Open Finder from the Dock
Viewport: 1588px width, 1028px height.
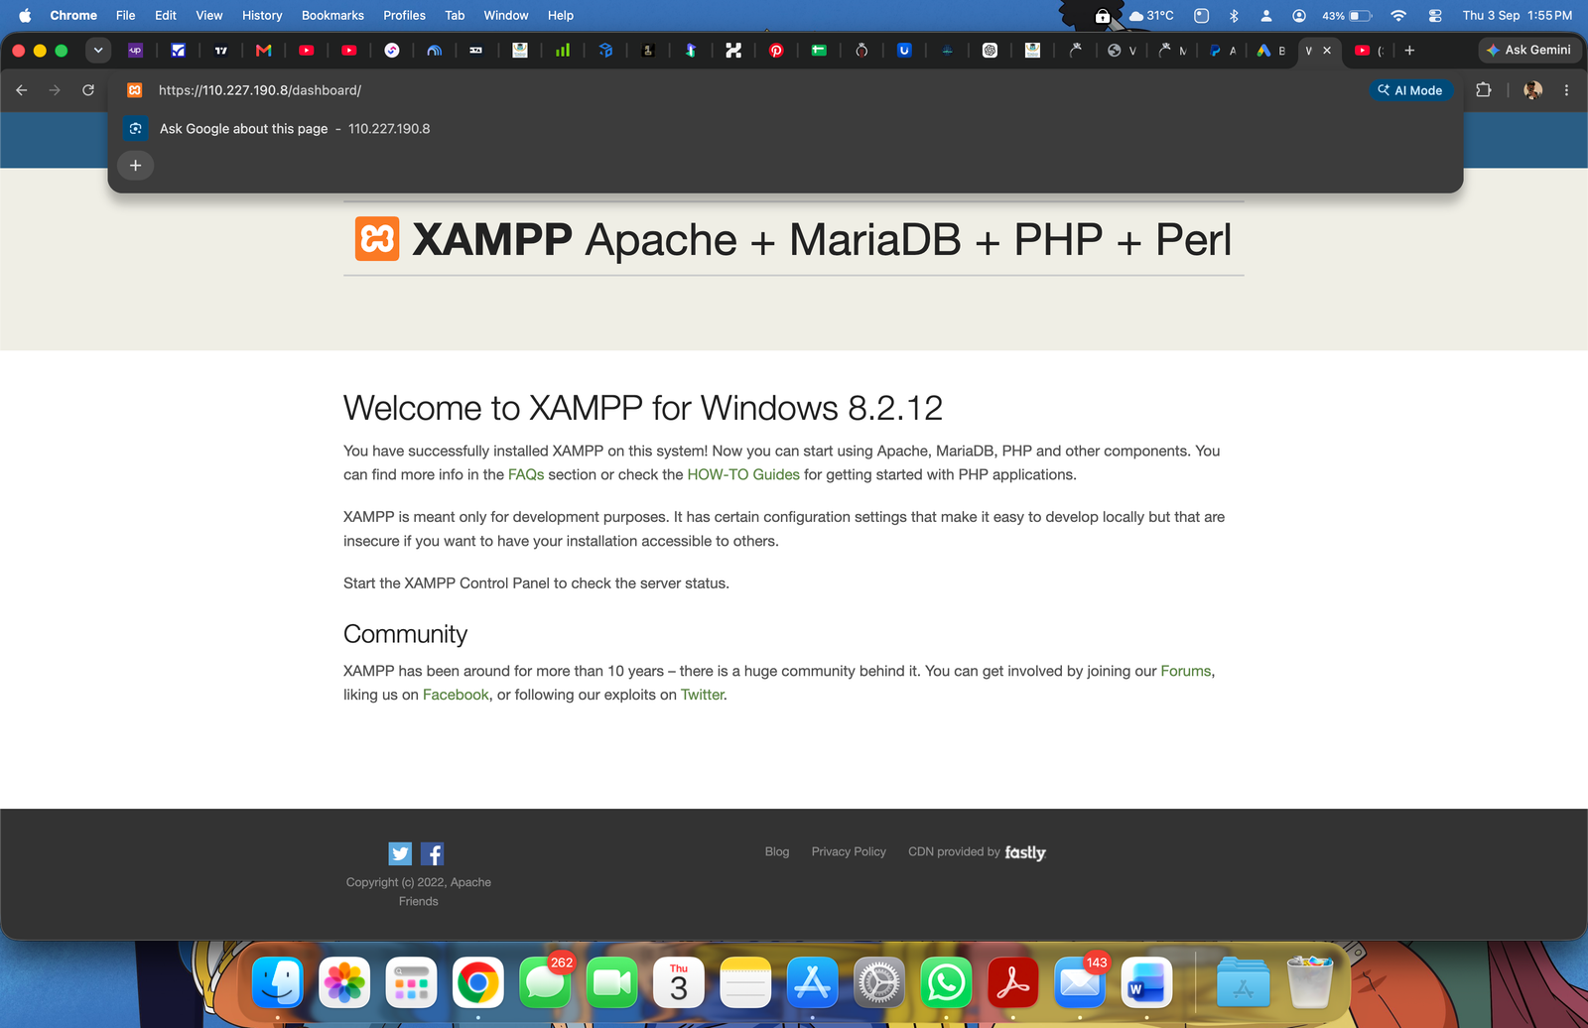coord(278,983)
